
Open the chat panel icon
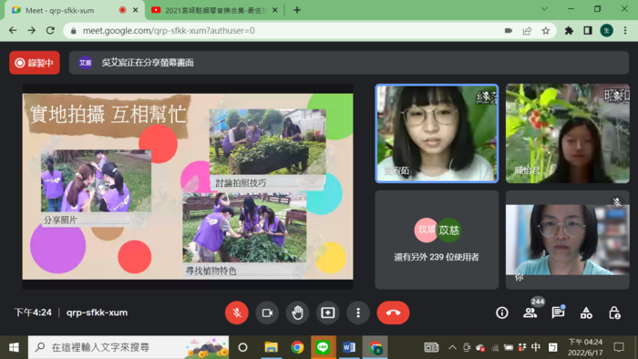(x=558, y=313)
